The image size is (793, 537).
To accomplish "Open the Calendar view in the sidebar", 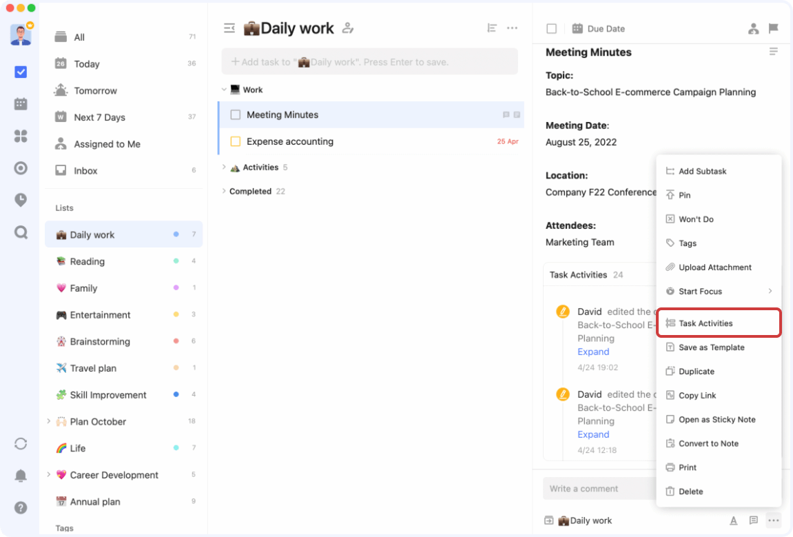I will click(x=20, y=103).
